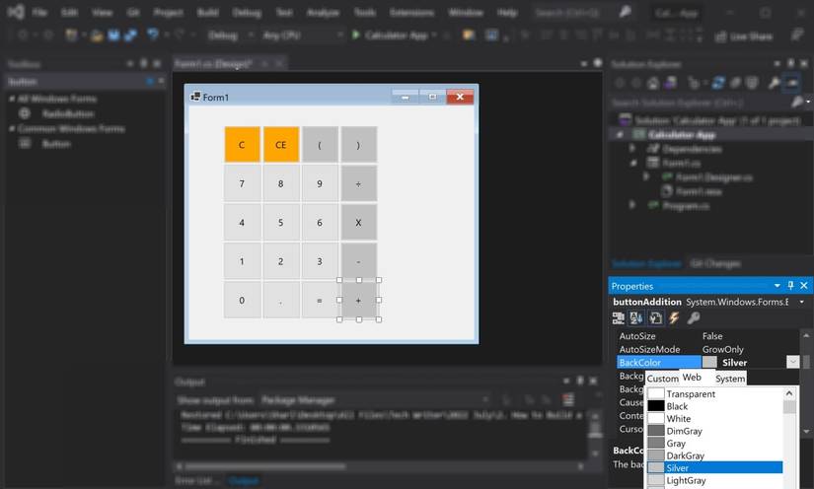The width and height of the screenshot is (814, 489).
Task: Click Save All in toolbar
Action: [x=130, y=35]
